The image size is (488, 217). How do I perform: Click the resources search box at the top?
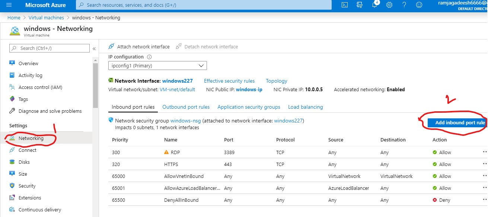(203, 6)
